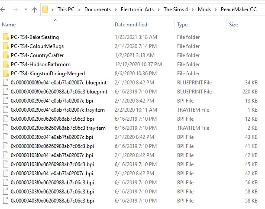The image size is (265, 209).
Task: Select file name 0x00000000!0x041e0ab7fa02007c.blueprint
Action: pyautogui.click(x=58, y=83)
